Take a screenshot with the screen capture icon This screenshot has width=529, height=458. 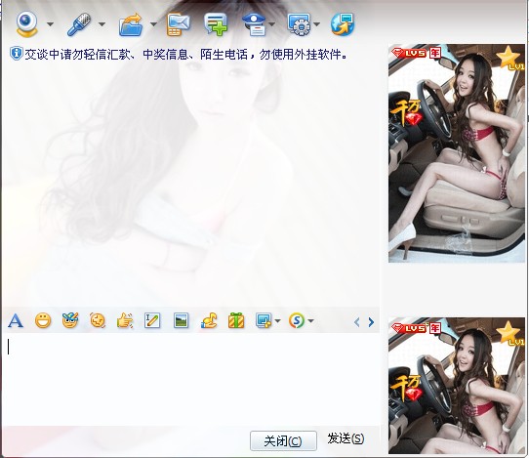264,320
